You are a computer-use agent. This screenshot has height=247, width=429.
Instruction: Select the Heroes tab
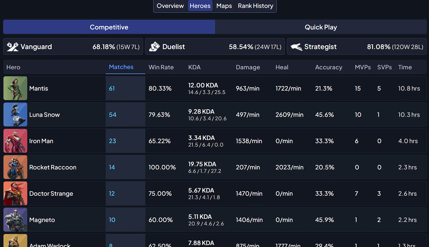pyautogui.click(x=200, y=6)
